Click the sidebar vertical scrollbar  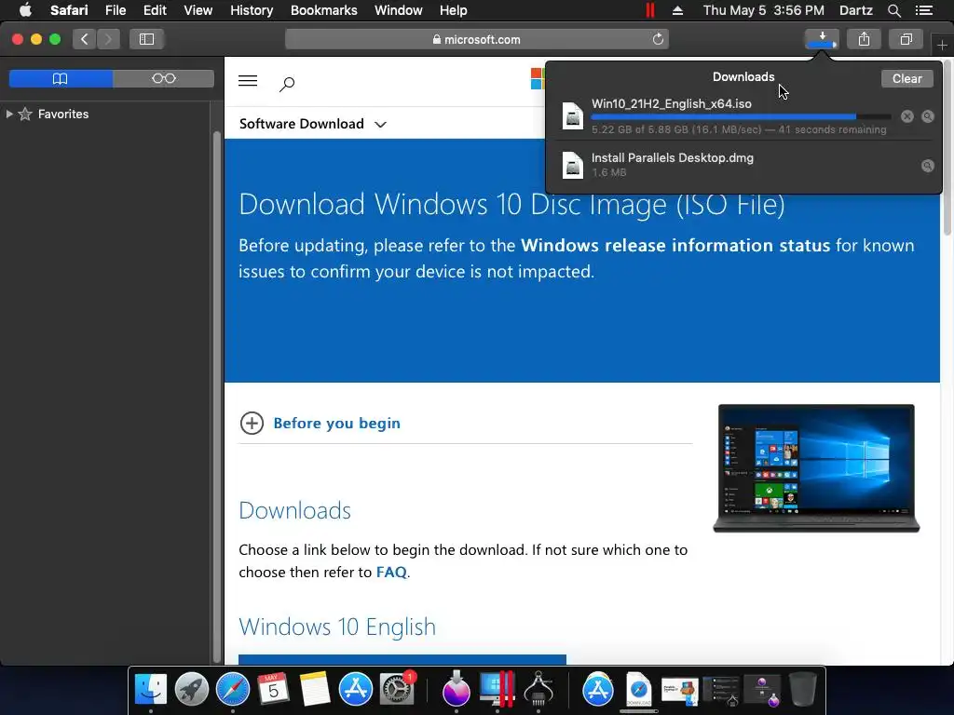click(x=217, y=395)
